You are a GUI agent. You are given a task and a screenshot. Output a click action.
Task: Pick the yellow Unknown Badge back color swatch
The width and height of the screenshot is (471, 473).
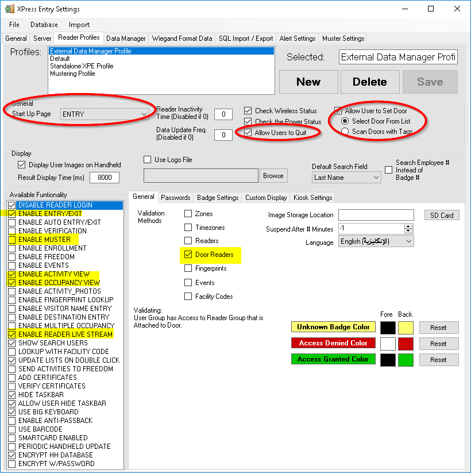(406, 328)
